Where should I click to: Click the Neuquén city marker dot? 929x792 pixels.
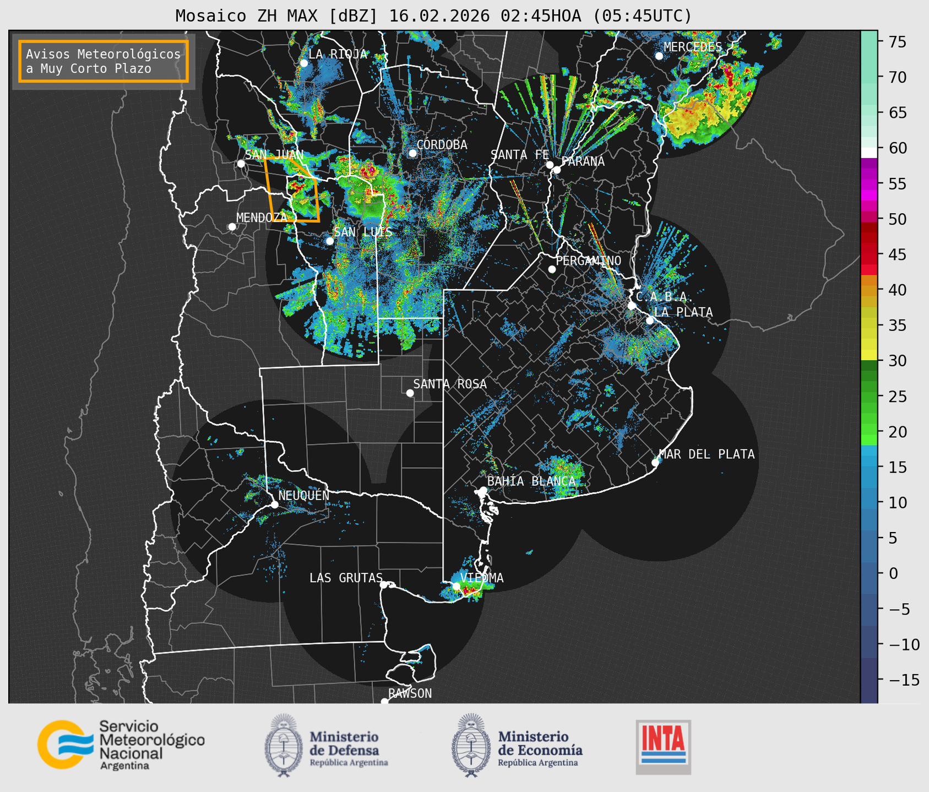(x=274, y=505)
